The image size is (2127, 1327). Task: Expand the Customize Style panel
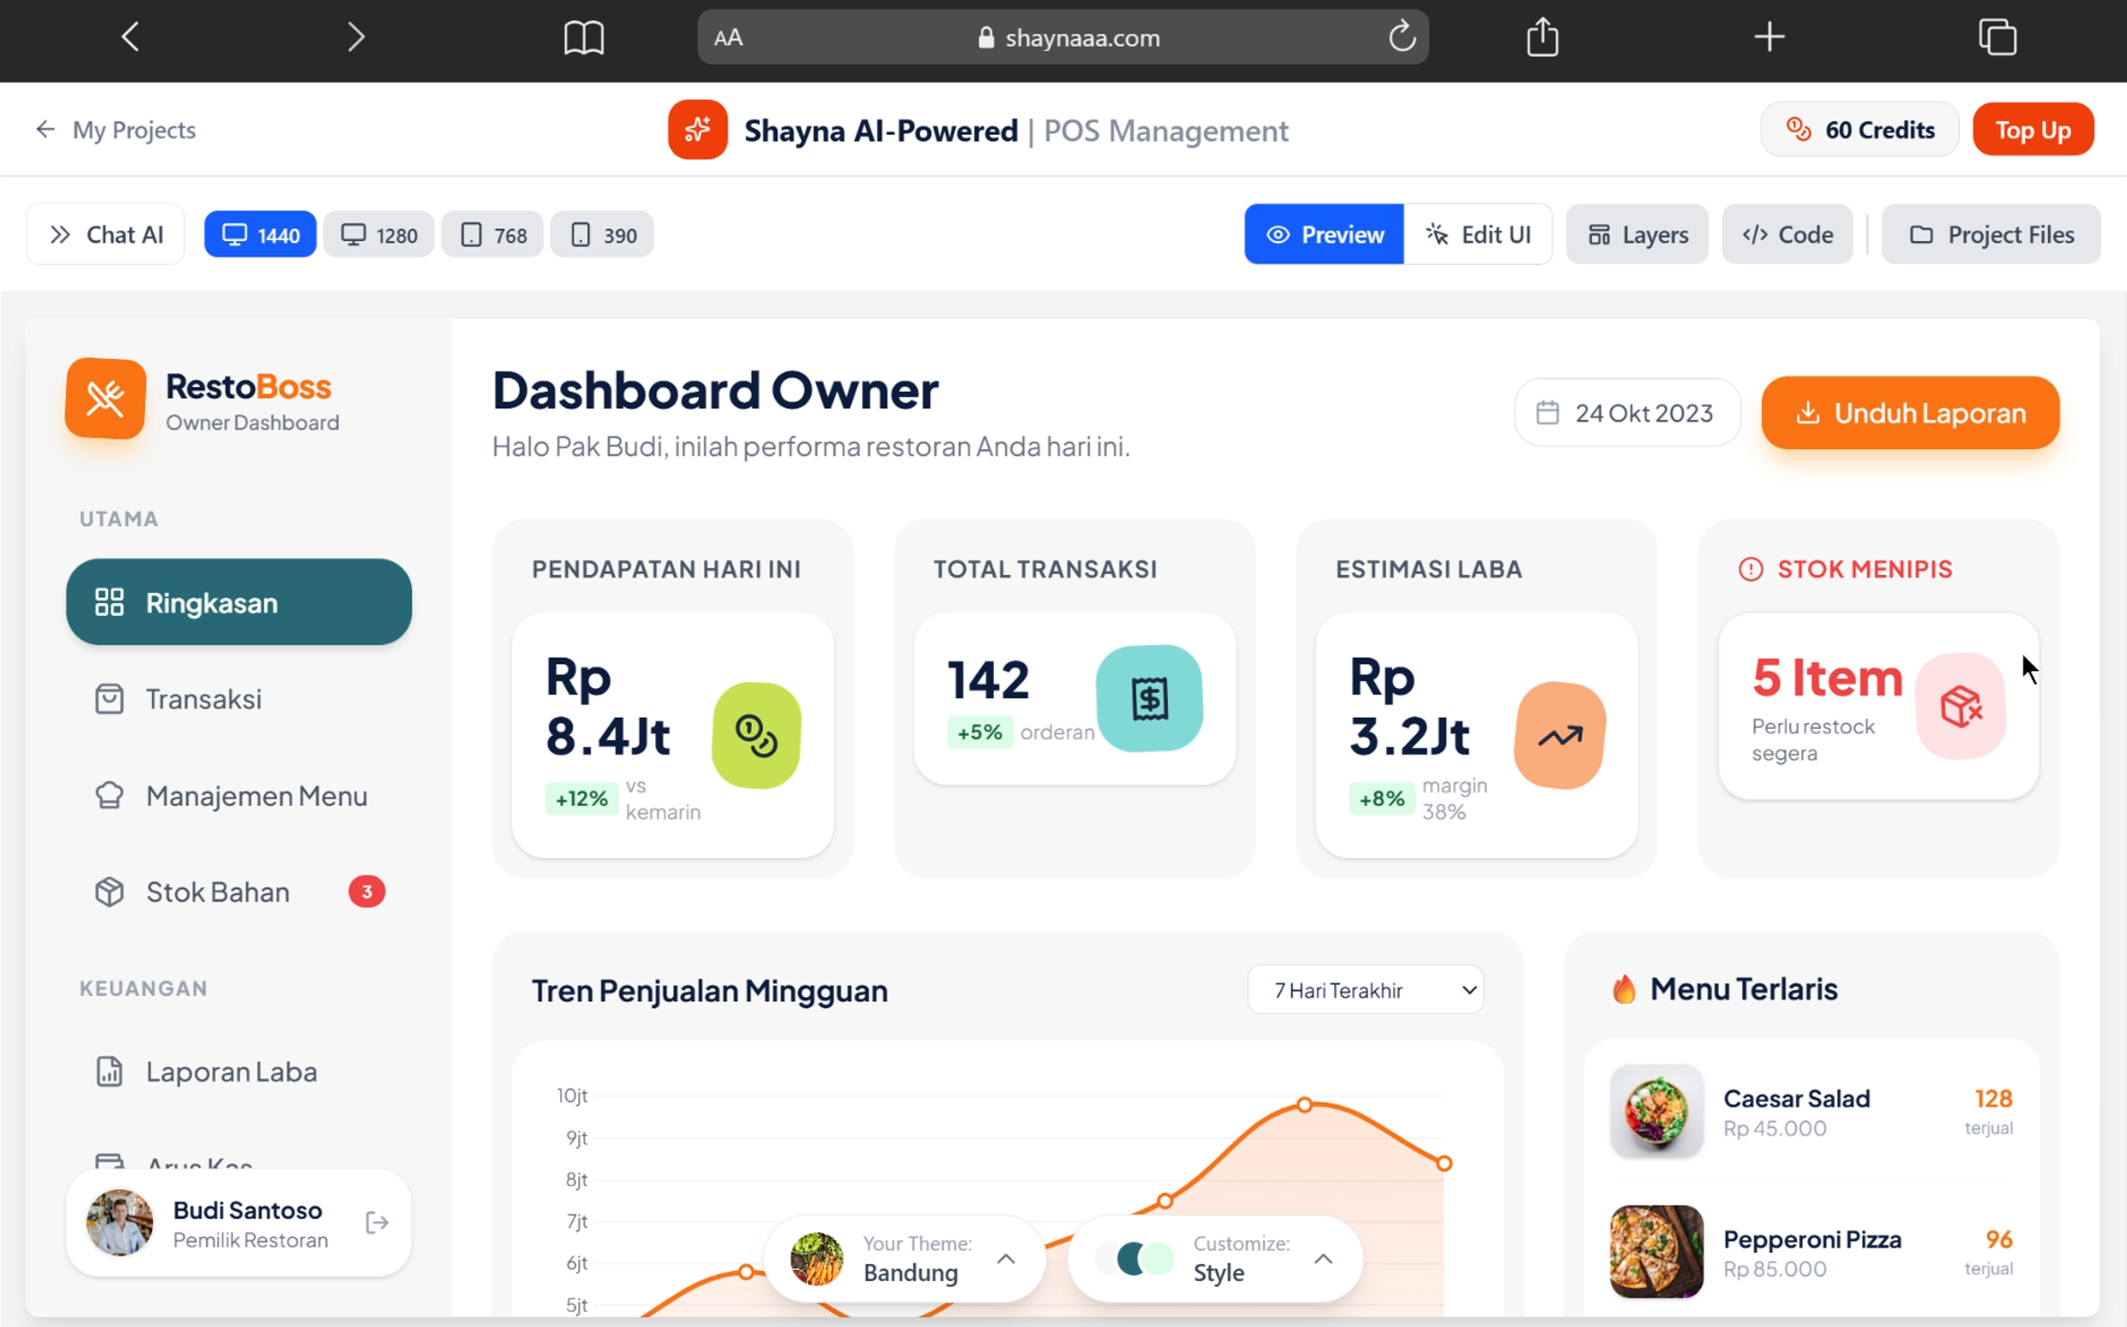1325,1257
